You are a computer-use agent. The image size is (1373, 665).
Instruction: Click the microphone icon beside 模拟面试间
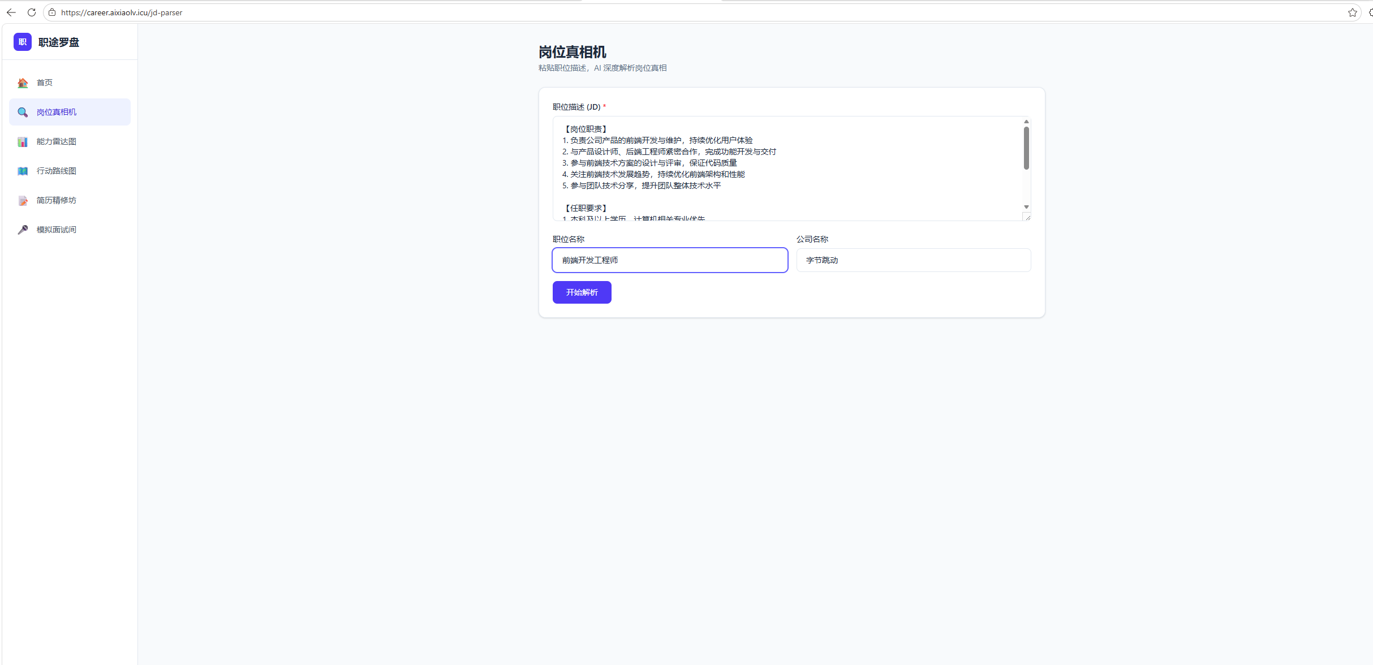(23, 230)
